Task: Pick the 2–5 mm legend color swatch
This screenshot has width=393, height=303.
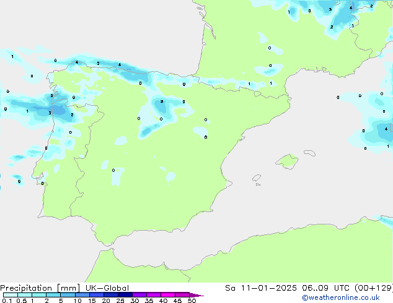Action: coord(53,295)
